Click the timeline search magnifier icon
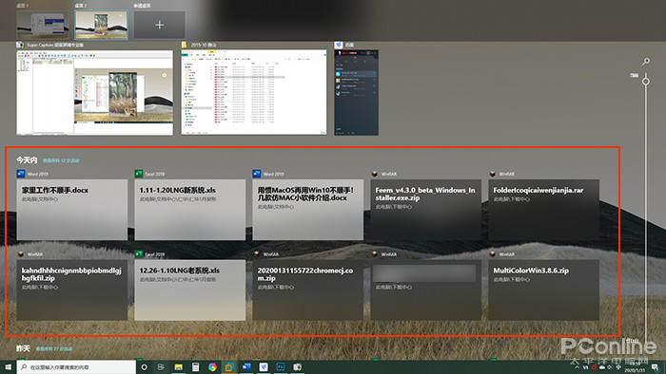 [x=646, y=62]
